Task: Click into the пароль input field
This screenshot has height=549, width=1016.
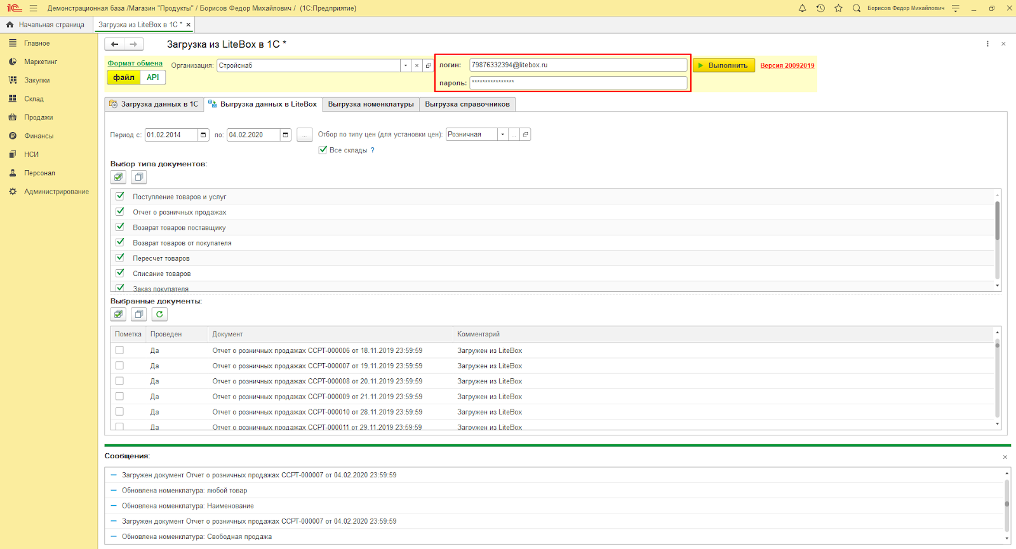Action: (x=578, y=83)
